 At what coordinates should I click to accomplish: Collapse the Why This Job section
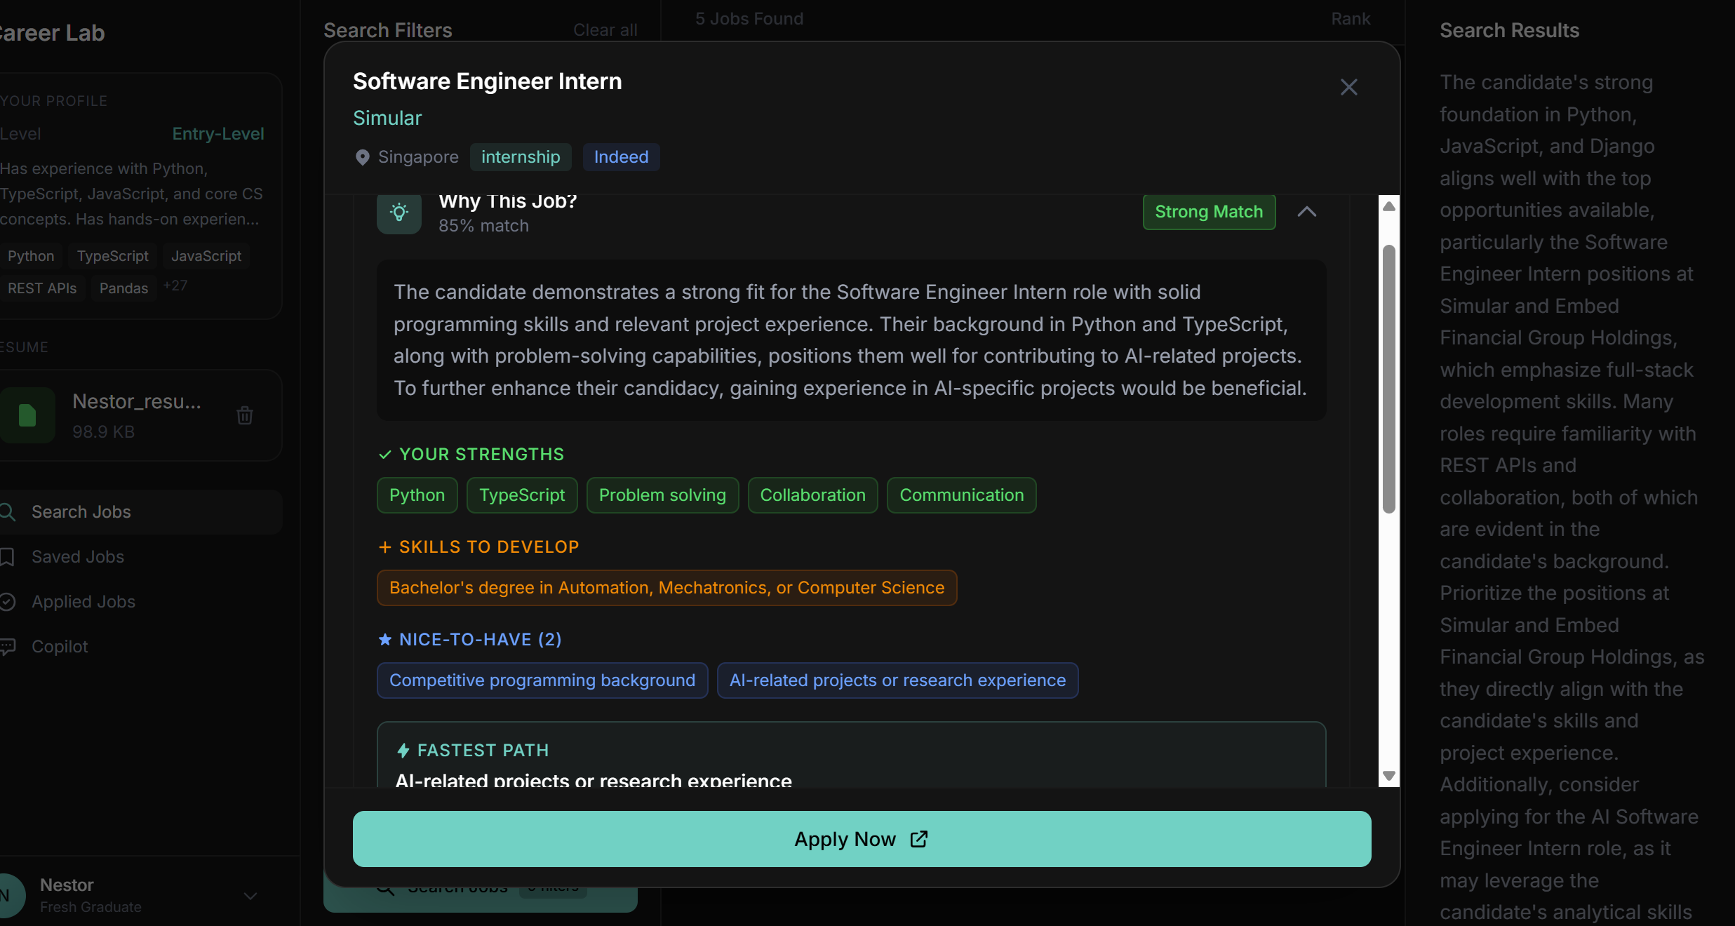[x=1306, y=212]
